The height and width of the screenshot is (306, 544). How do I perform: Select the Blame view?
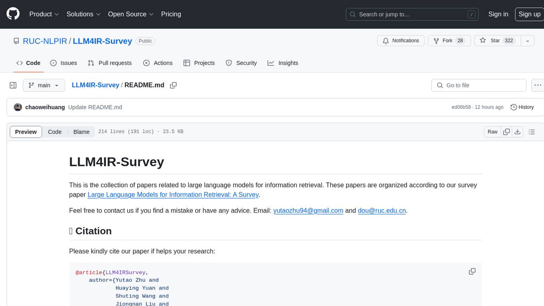[x=81, y=132]
